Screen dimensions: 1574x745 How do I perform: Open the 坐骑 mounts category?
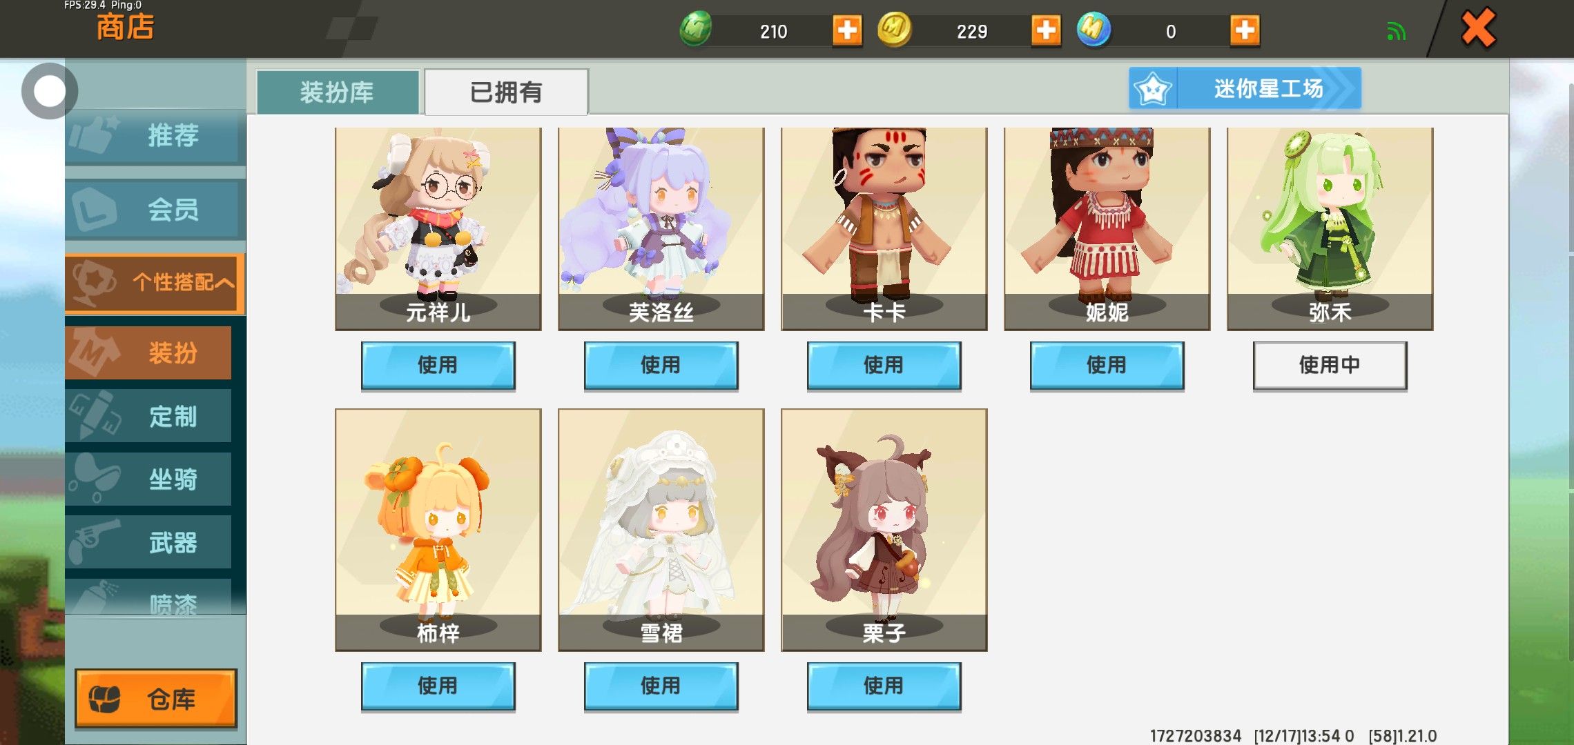click(x=148, y=479)
